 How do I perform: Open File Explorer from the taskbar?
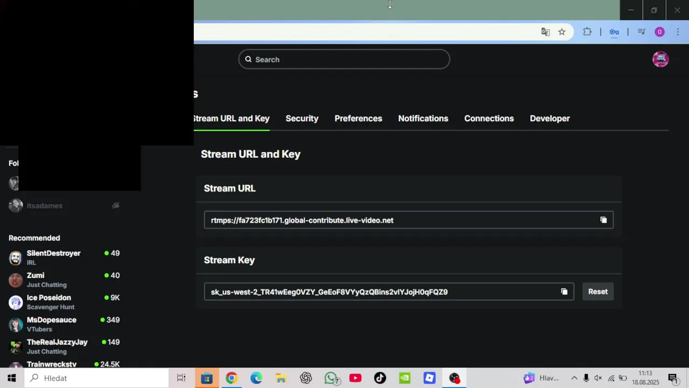281,378
